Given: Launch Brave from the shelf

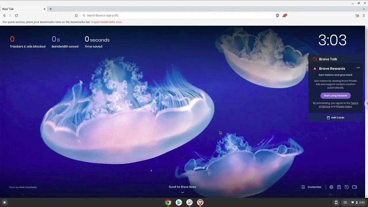Looking at the screenshot, I should coord(200,202).
